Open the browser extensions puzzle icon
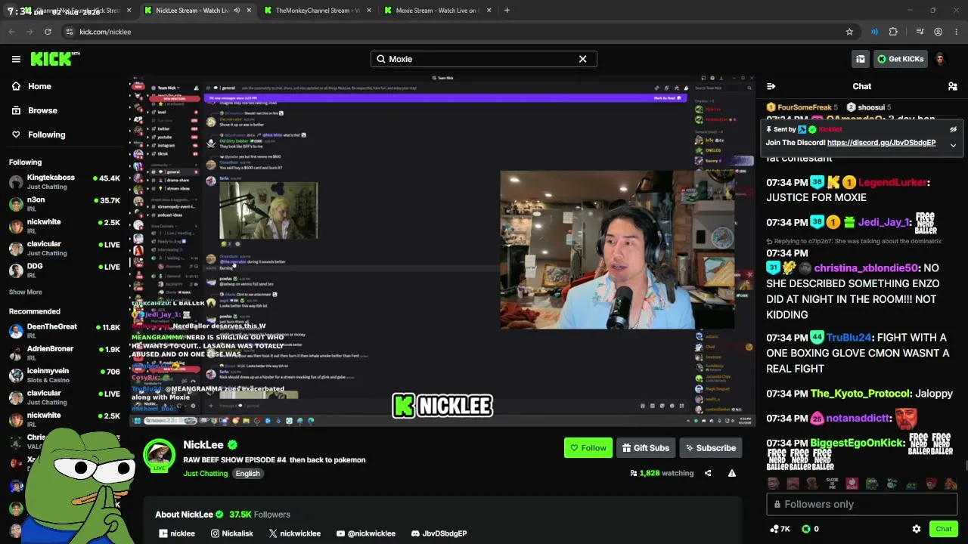The height and width of the screenshot is (544, 968). [893, 32]
